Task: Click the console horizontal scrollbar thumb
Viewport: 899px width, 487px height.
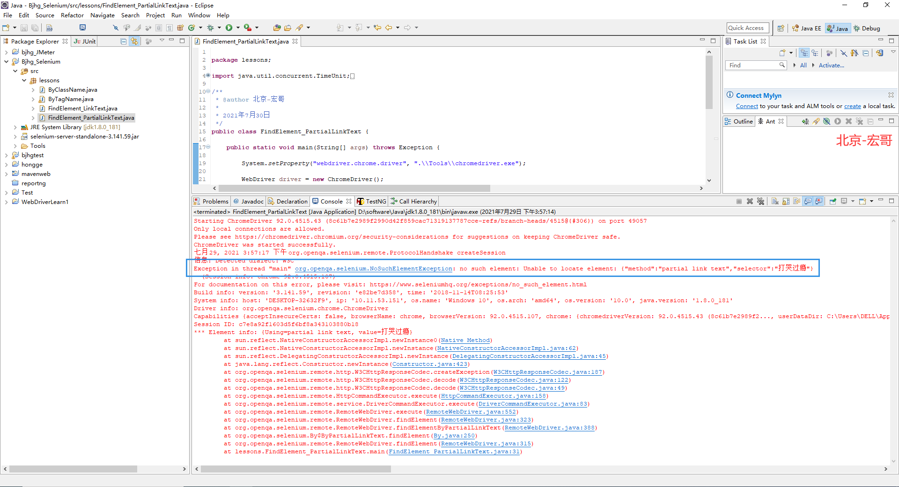Action: tap(296, 469)
